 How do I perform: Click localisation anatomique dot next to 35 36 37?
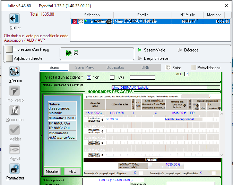click(x=102, y=120)
